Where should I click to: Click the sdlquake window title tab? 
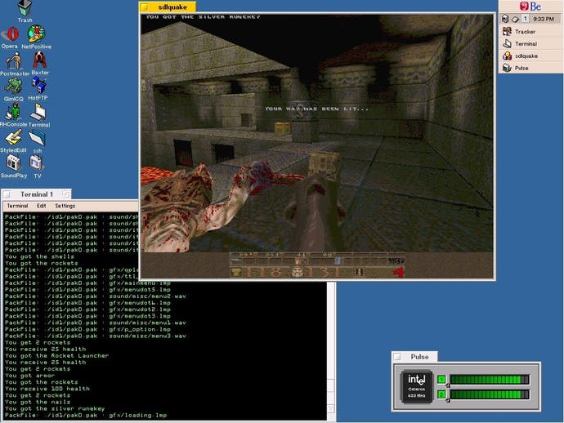pos(168,7)
